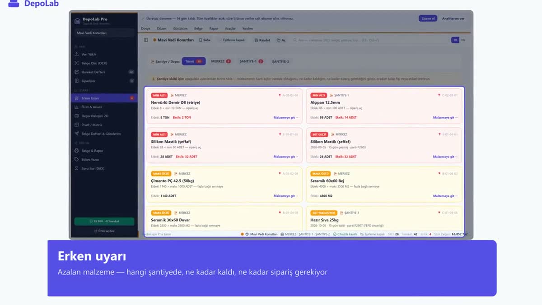Viewport: 542px width, 305px height.
Task: Open the Araçlar menu
Action: click(230, 28)
